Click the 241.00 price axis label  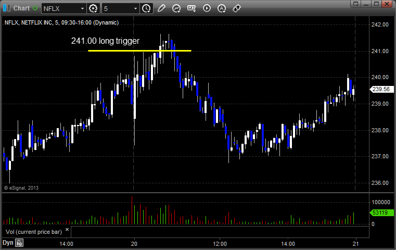[x=380, y=51]
